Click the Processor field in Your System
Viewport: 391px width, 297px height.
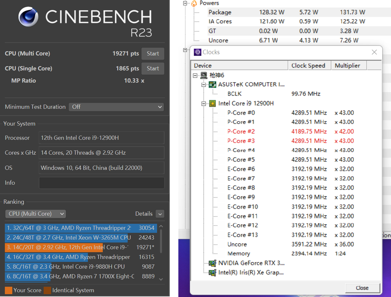[x=102, y=138]
